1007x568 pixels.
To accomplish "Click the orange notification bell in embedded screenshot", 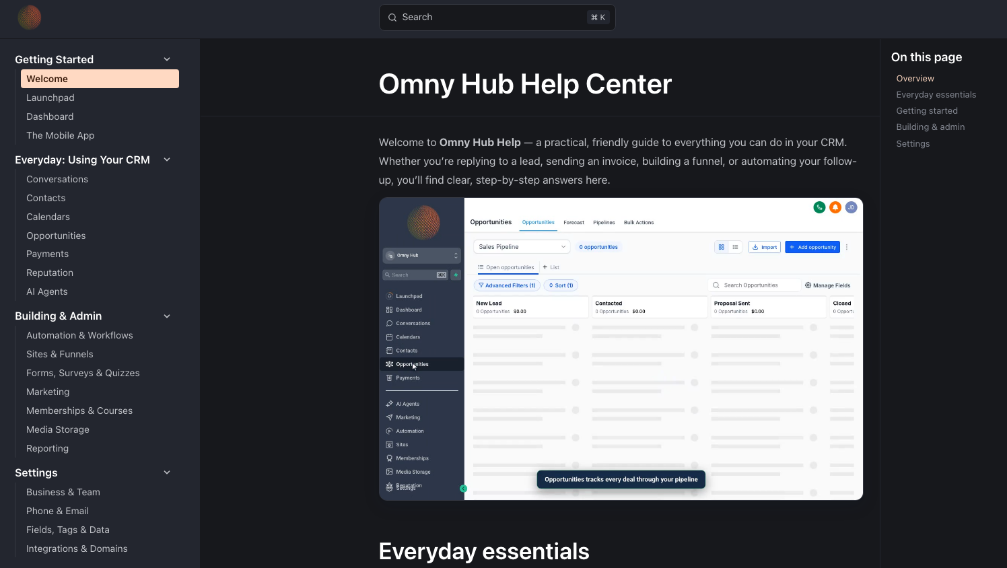I will click(x=835, y=207).
